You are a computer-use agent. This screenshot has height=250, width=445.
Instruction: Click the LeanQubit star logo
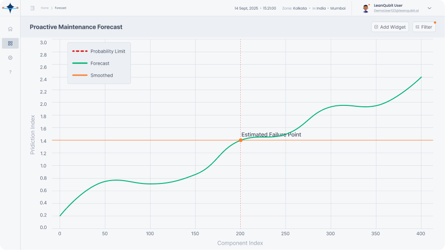[x=10, y=8]
